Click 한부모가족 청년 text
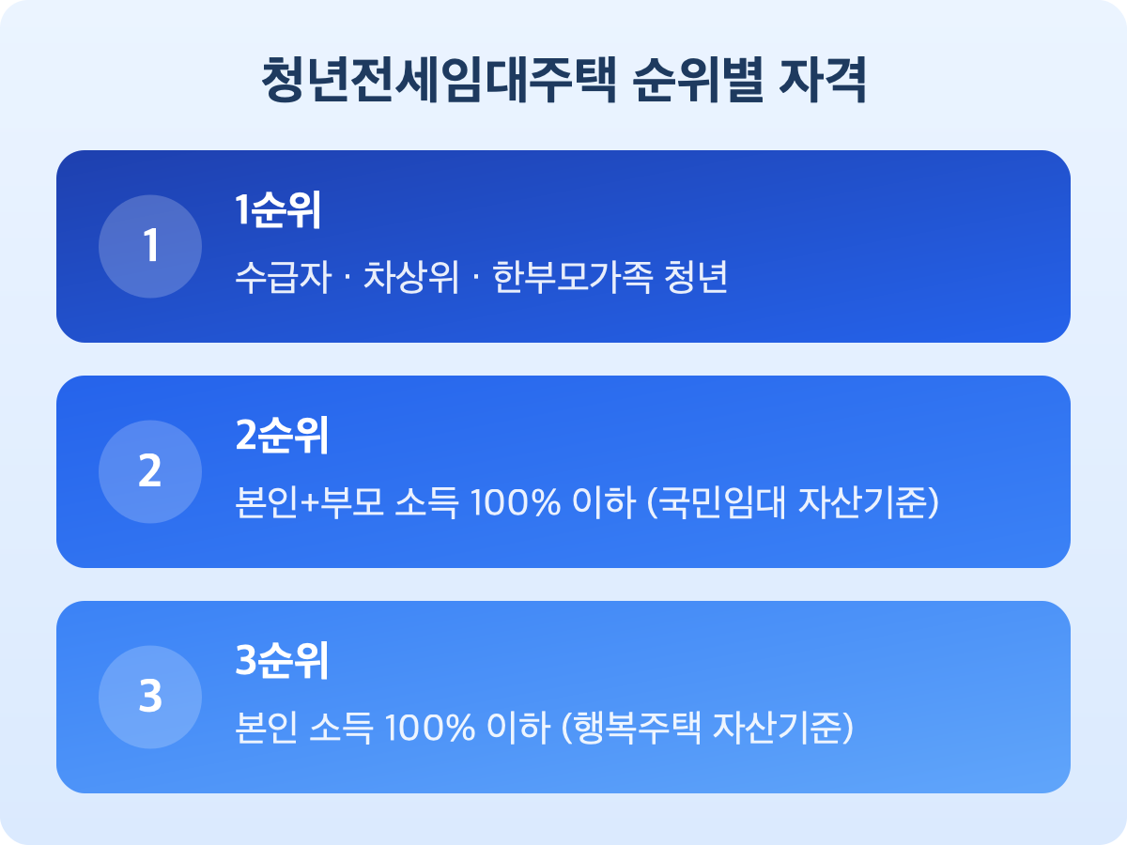Image resolution: width=1127 pixels, height=845 pixels. tap(610, 280)
